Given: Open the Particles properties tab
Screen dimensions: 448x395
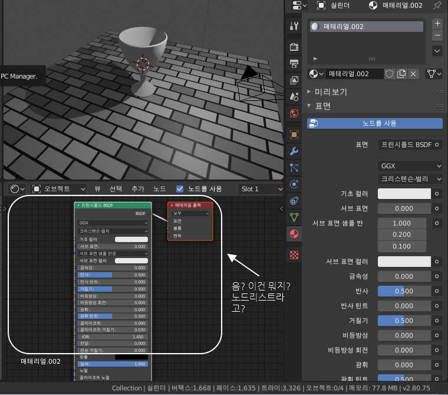Looking at the screenshot, I should (294, 168).
